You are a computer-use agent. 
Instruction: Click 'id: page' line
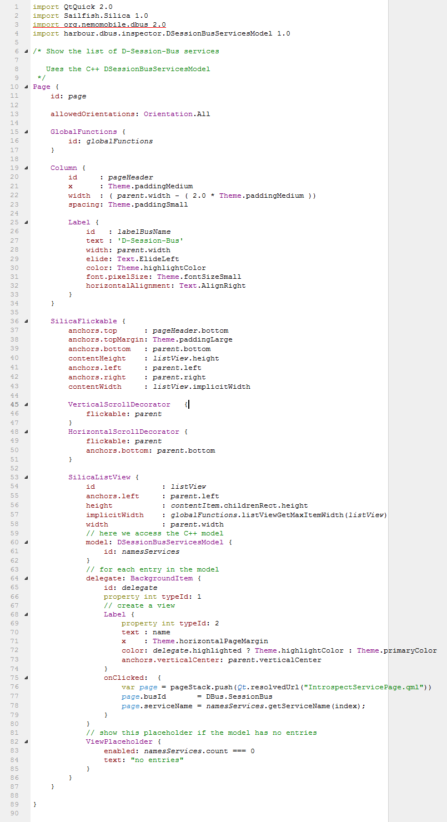68,96
